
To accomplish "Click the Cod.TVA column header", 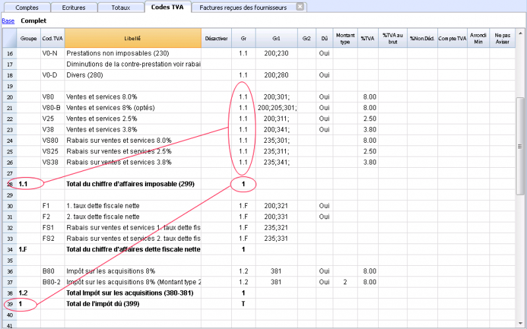I will click(x=53, y=38).
